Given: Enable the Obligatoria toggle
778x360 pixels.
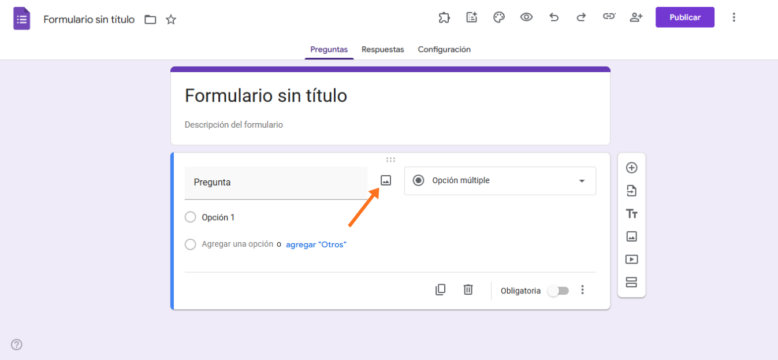Looking at the screenshot, I should (557, 290).
